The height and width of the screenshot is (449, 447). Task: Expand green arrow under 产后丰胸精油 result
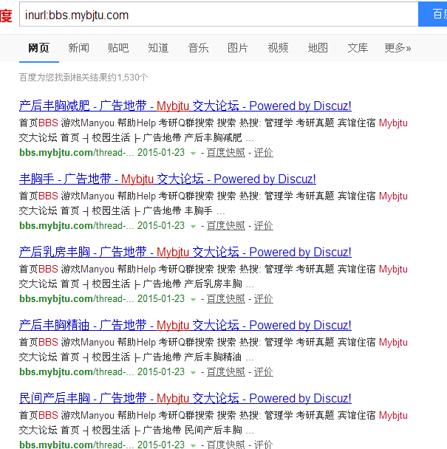tap(194, 372)
